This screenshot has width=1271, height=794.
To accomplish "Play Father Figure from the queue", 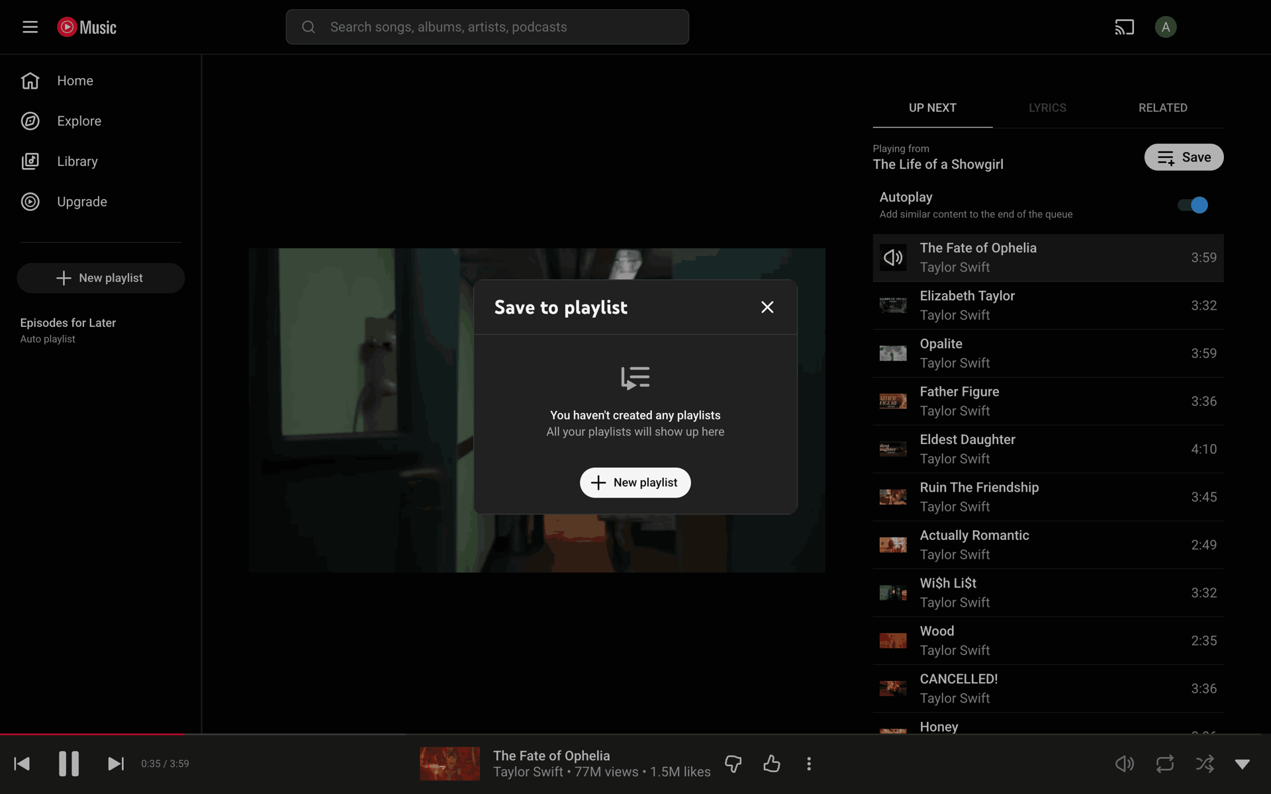I will tap(1048, 402).
